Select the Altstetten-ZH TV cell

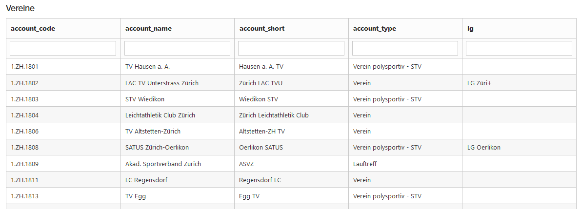pyautogui.click(x=262, y=132)
